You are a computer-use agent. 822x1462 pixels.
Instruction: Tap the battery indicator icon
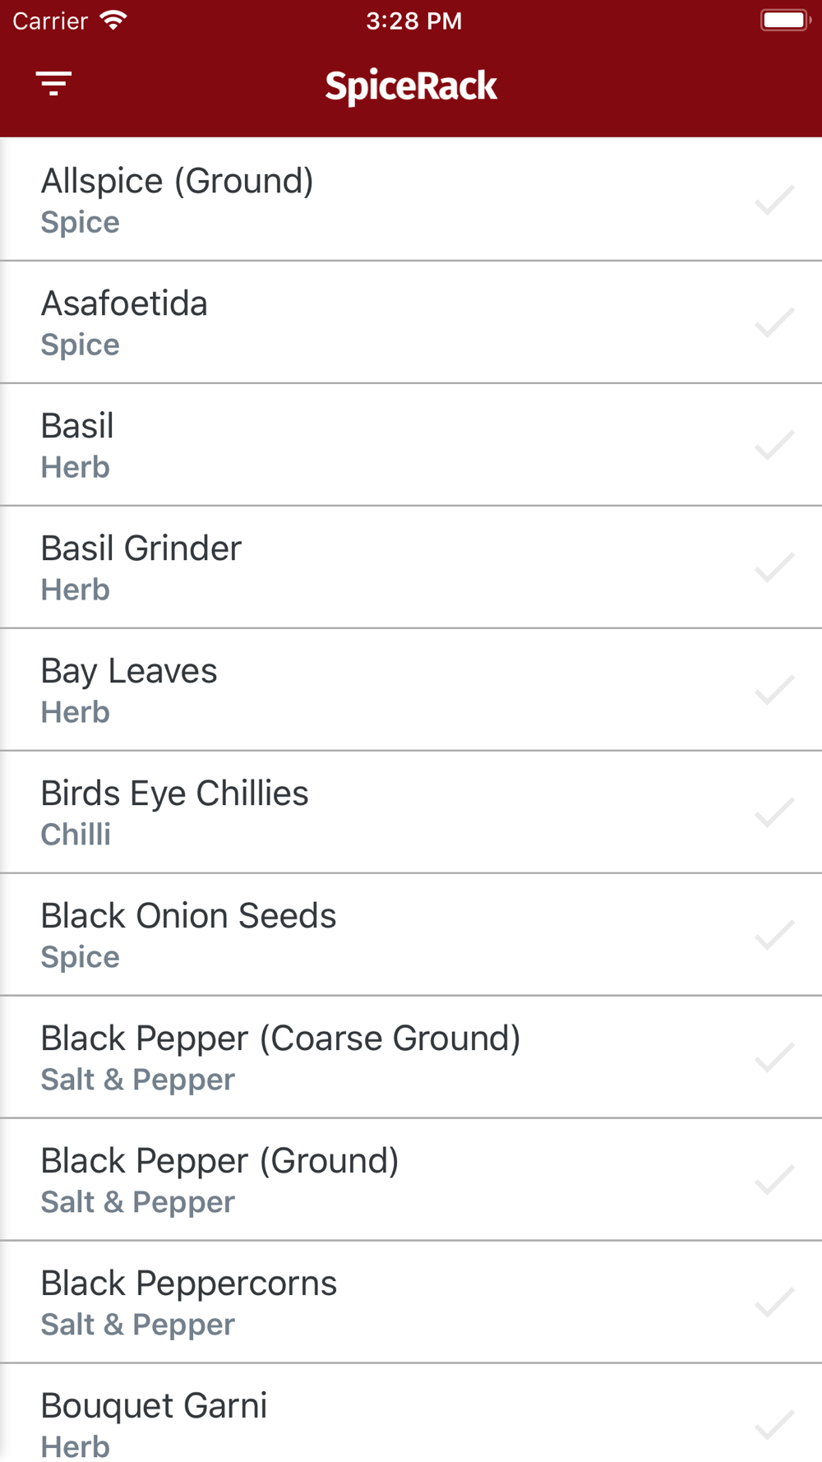(x=786, y=20)
